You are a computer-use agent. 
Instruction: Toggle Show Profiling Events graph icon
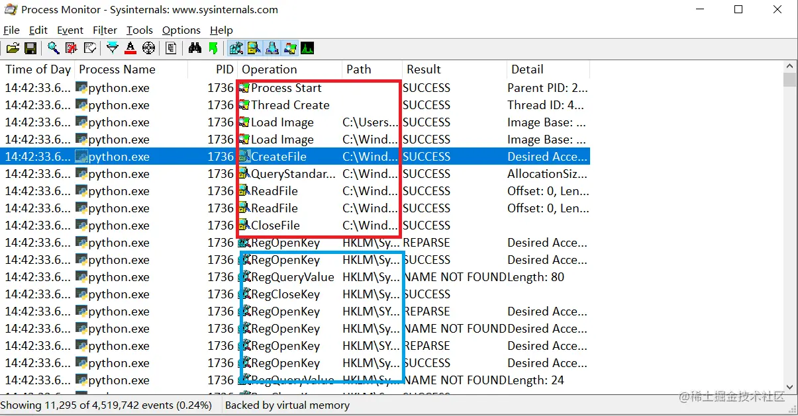point(307,48)
